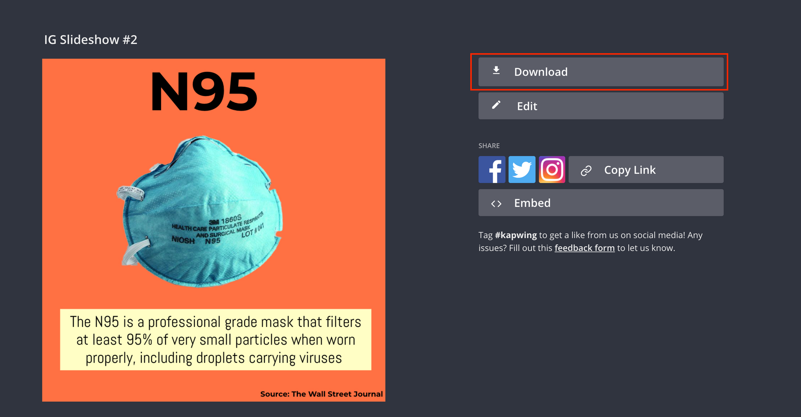Screen dimensions: 801x417
Task: Click the embed code brackets icon
Action: tap(496, 204)
